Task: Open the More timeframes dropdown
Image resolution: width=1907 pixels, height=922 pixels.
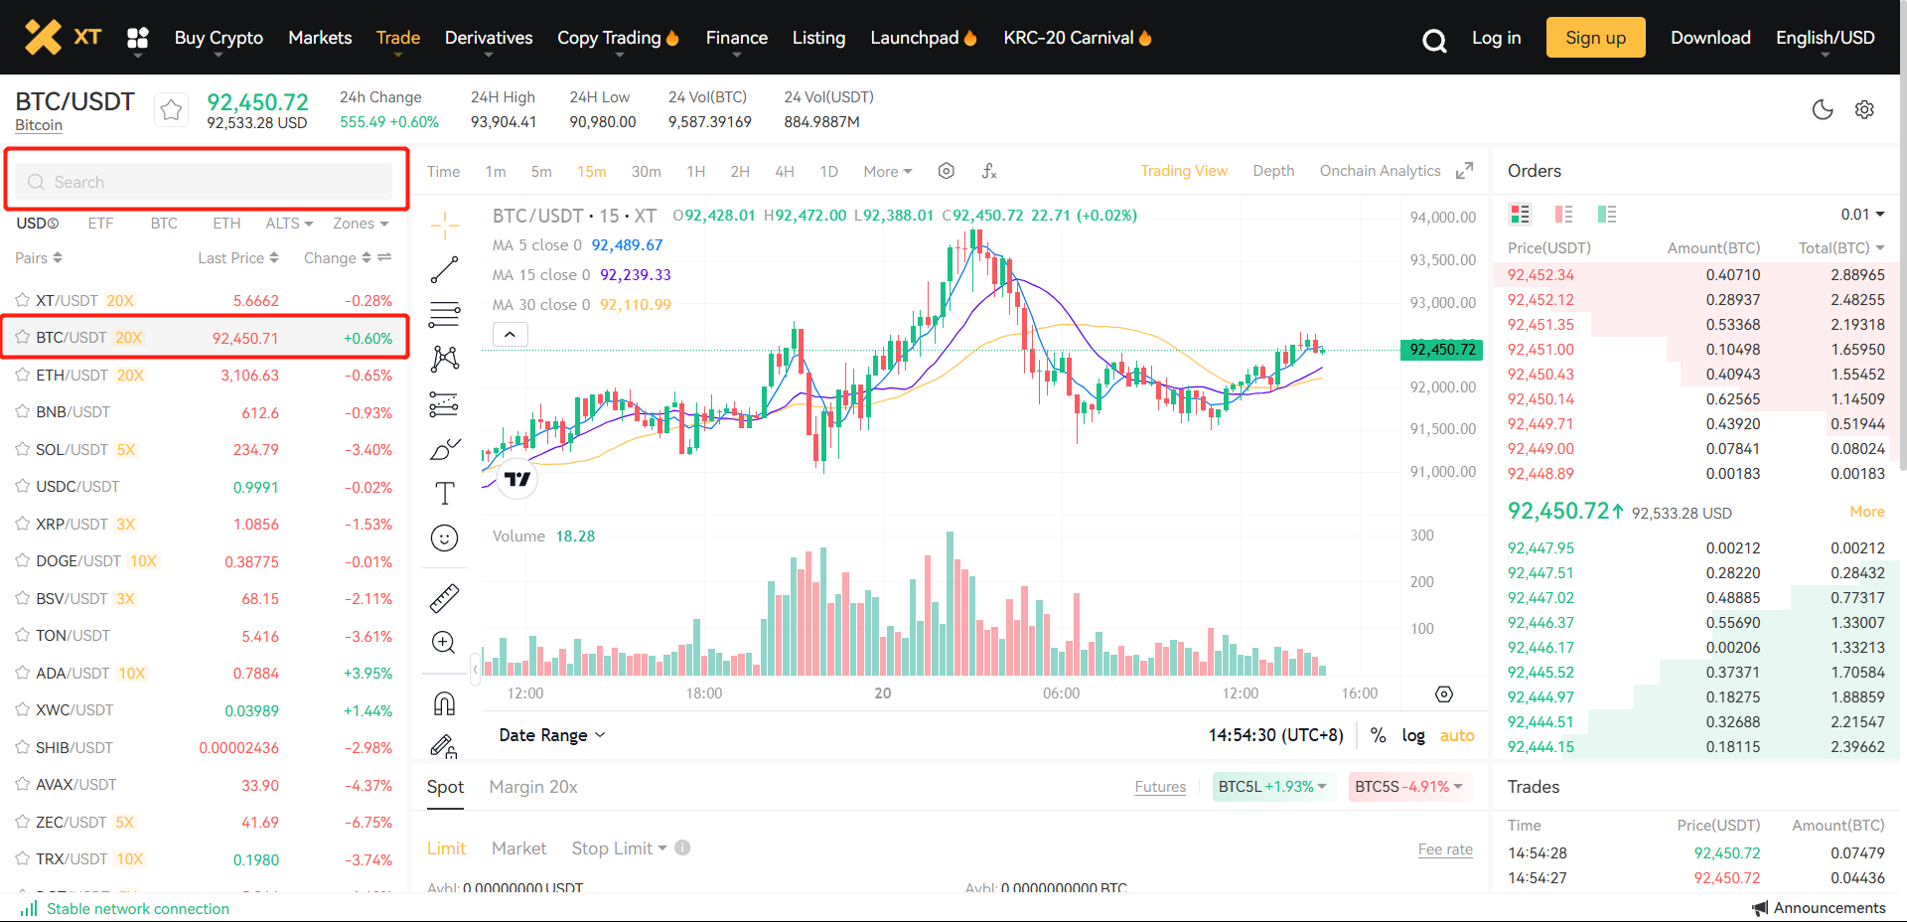Action: click(x=887, y=171)
